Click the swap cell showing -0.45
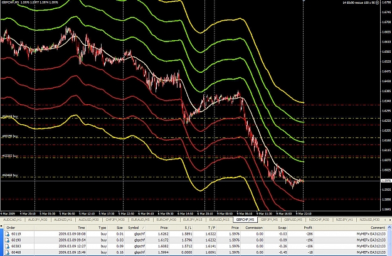 pos(283,252)
